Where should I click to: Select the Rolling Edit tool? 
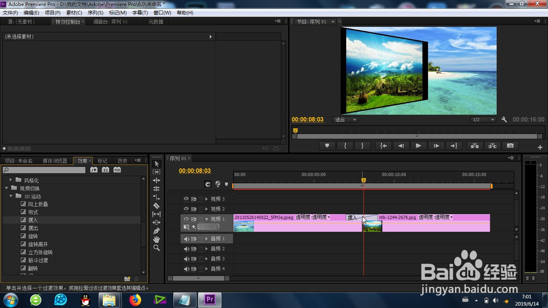pyautogui.click(x=157, y=189)
